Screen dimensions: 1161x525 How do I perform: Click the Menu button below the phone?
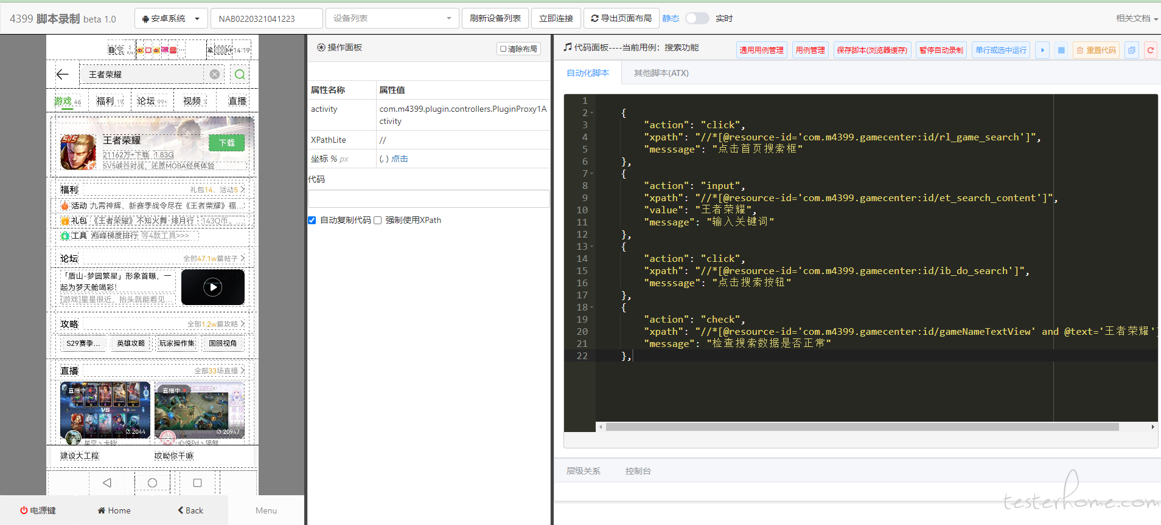(266, 510)
